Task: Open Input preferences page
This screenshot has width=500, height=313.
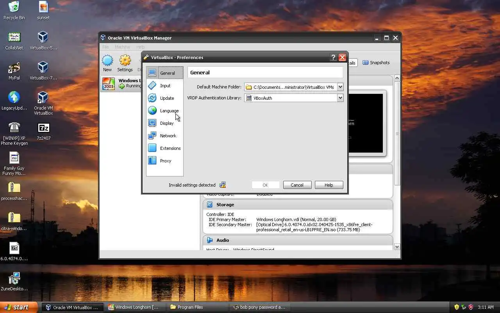Action: (x=165, y=85)
